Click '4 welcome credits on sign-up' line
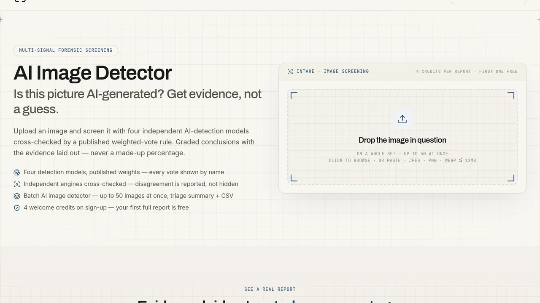The width and height of the screenshot is (540, 303). tap(106, 207)
